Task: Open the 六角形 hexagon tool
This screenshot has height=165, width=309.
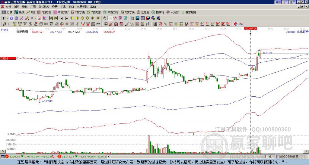Action: point(173,12)
